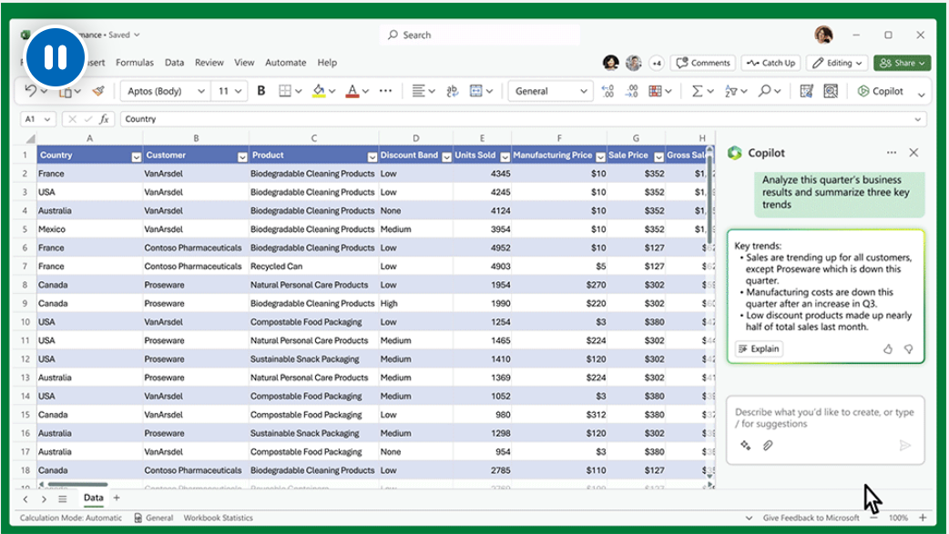
Task: Open the Review tab
Action: [209, 62]
